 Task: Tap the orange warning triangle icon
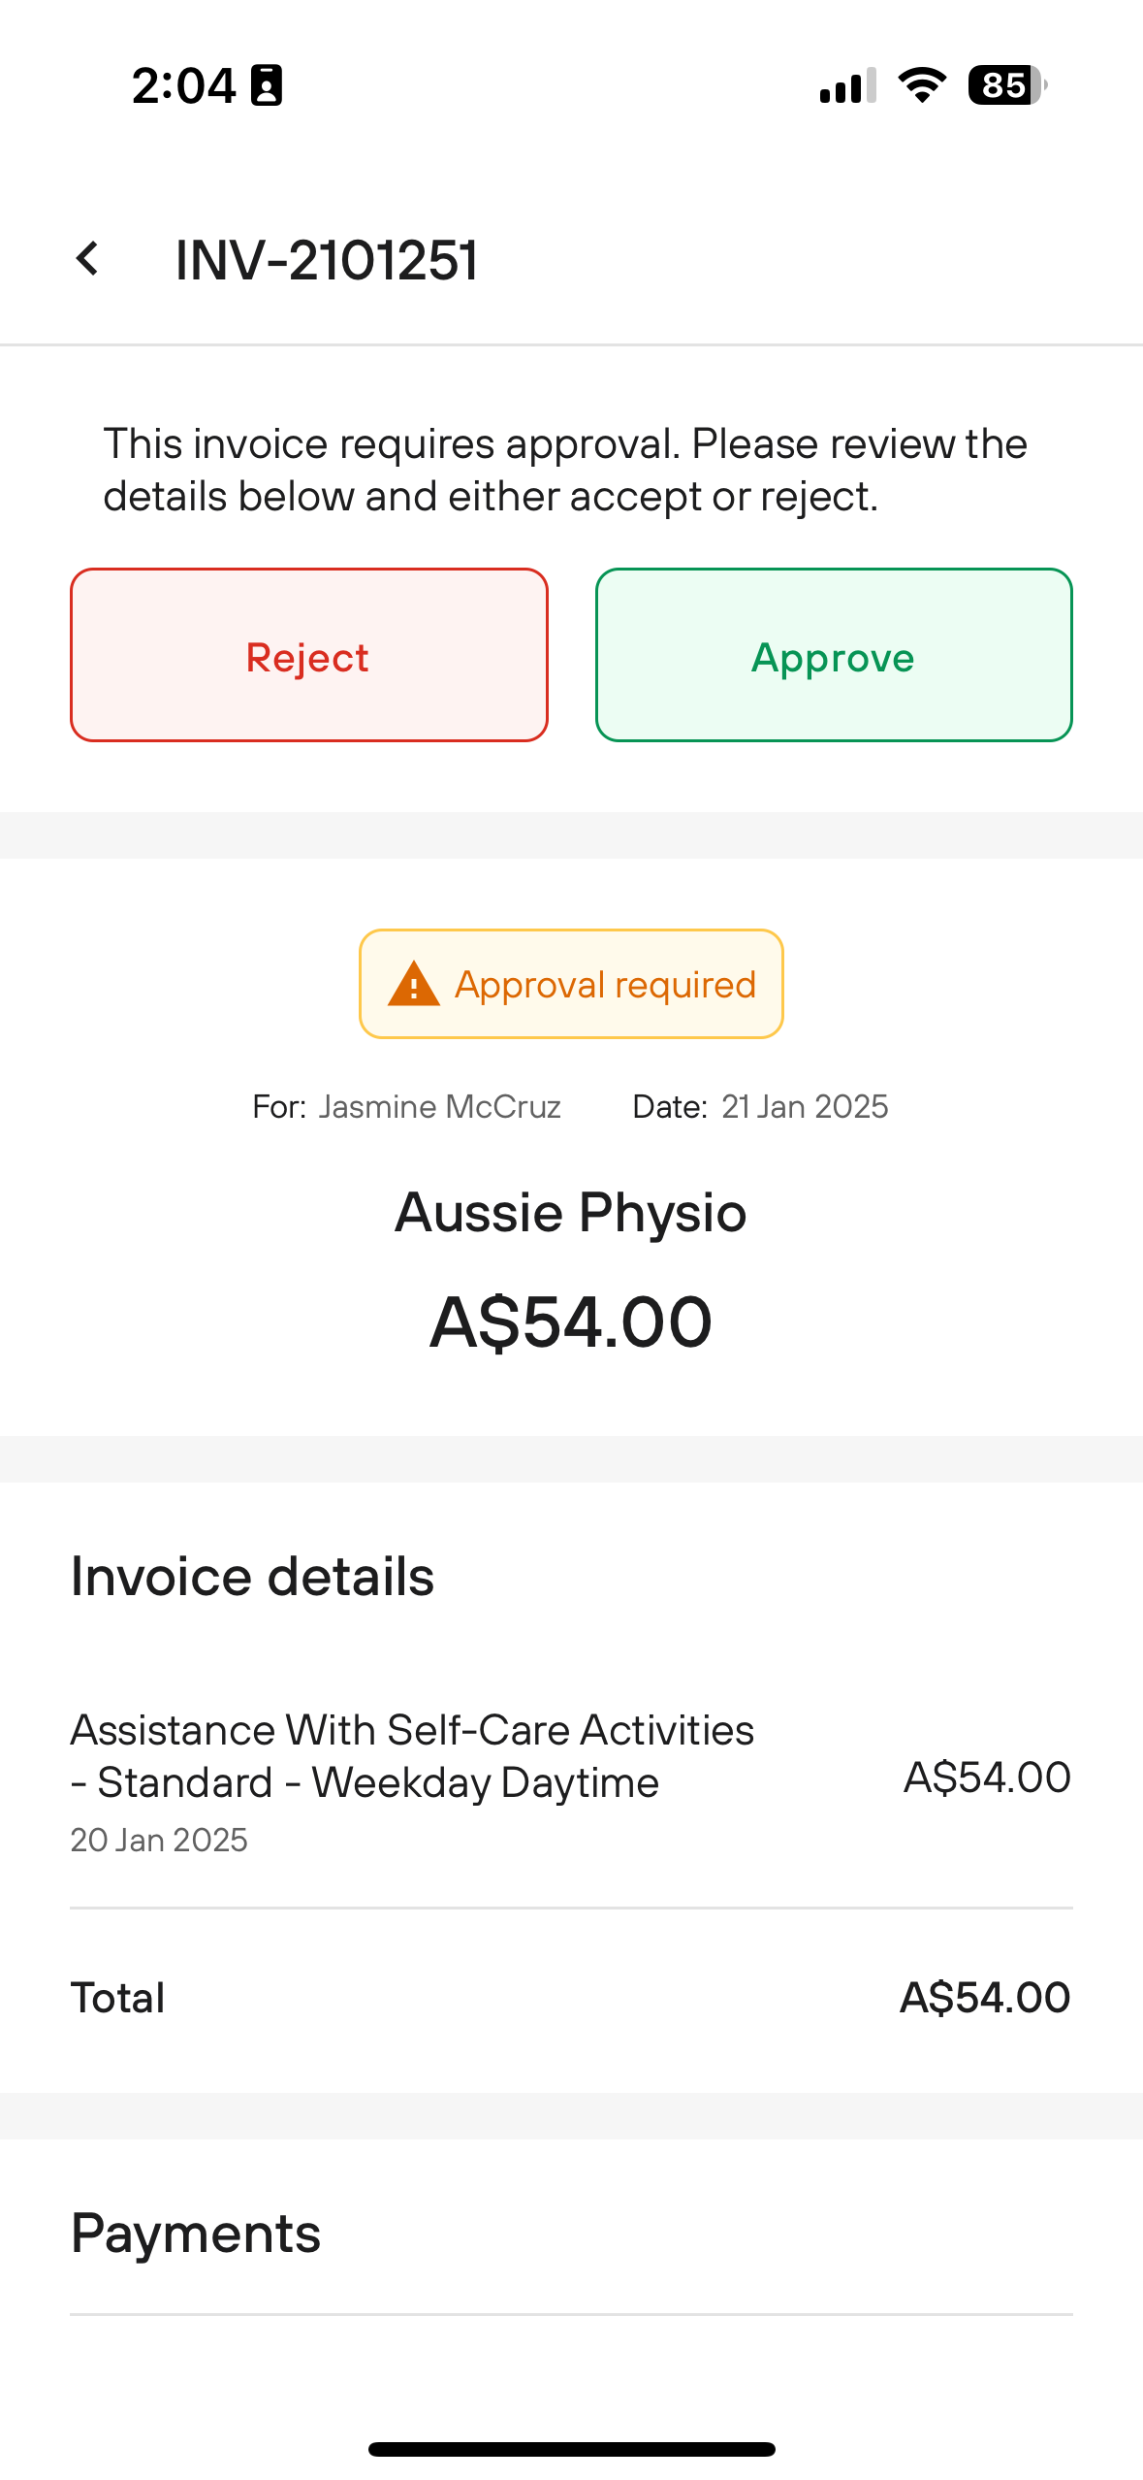pos(414,984)
